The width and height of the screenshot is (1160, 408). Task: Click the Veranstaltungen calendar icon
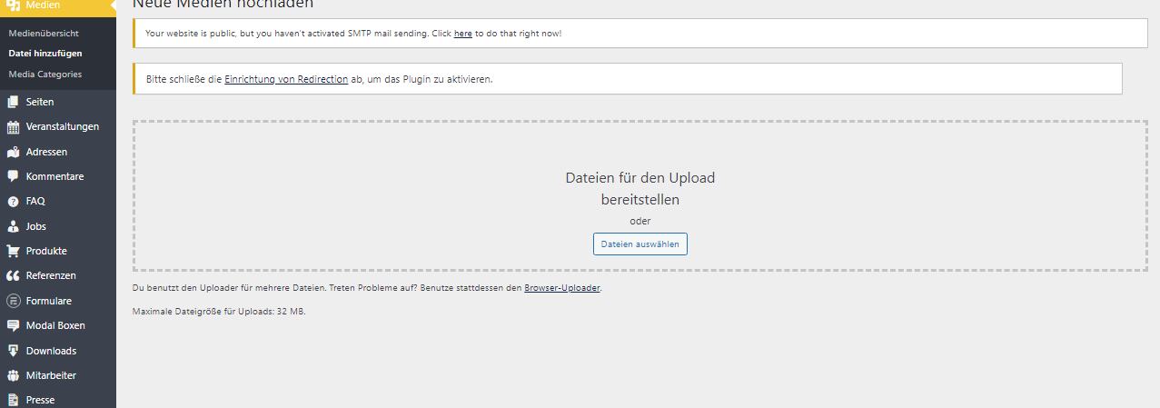14,127
